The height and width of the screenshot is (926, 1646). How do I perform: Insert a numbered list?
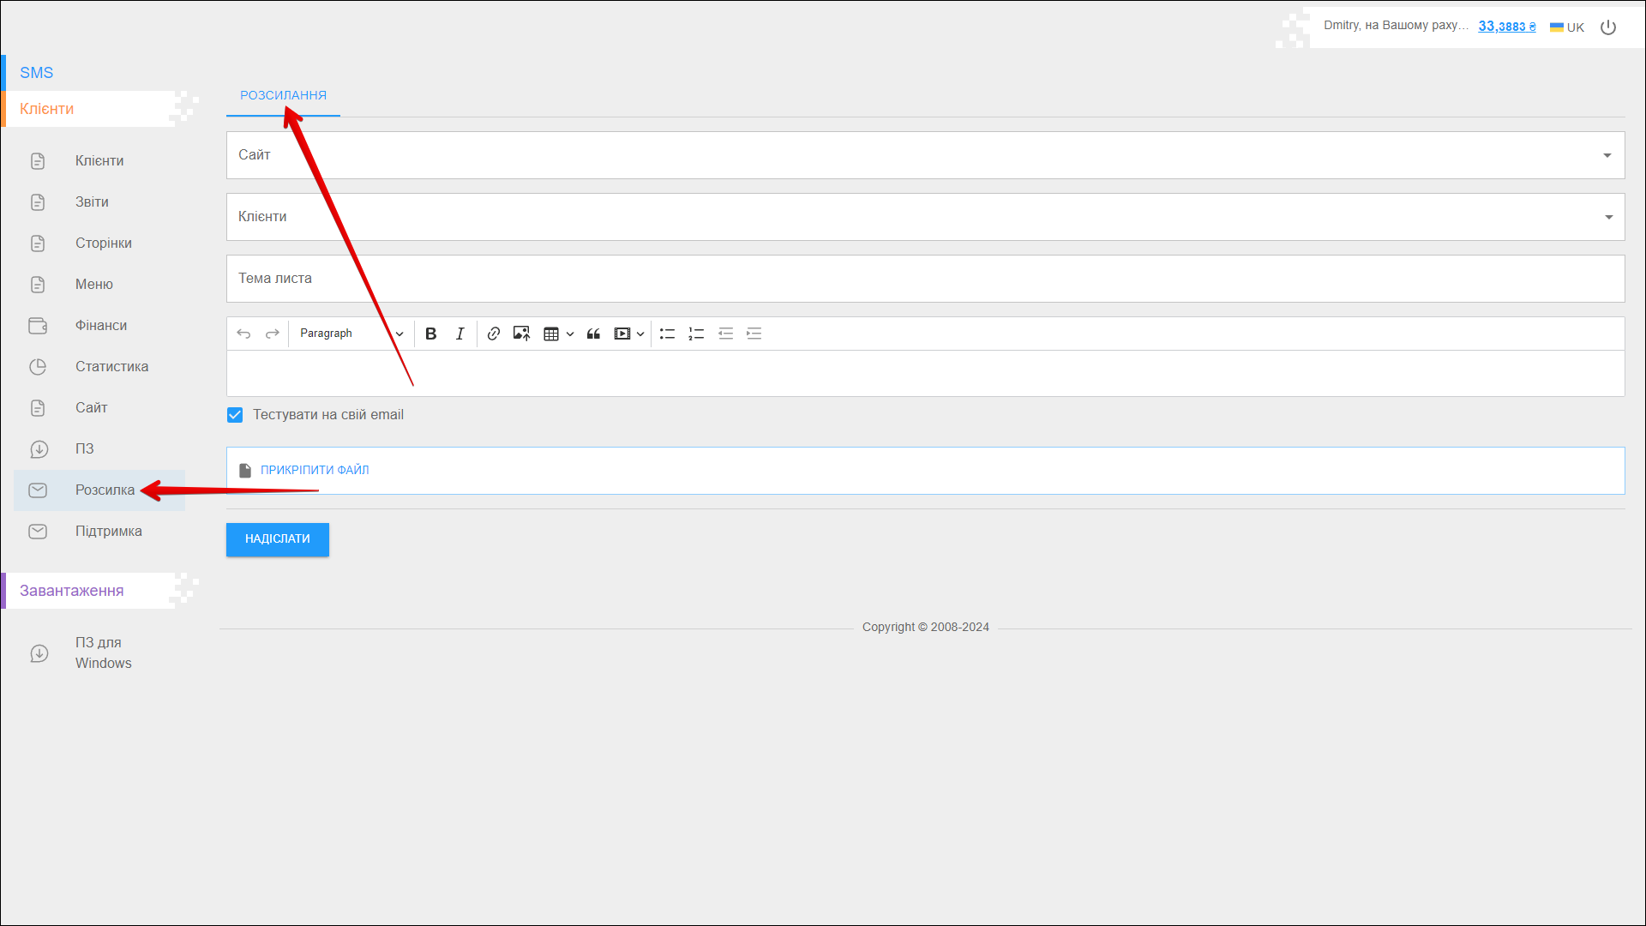[x=696, y=334]
